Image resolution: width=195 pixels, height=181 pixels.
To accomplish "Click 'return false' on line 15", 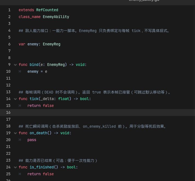I will tap(41, 106).
